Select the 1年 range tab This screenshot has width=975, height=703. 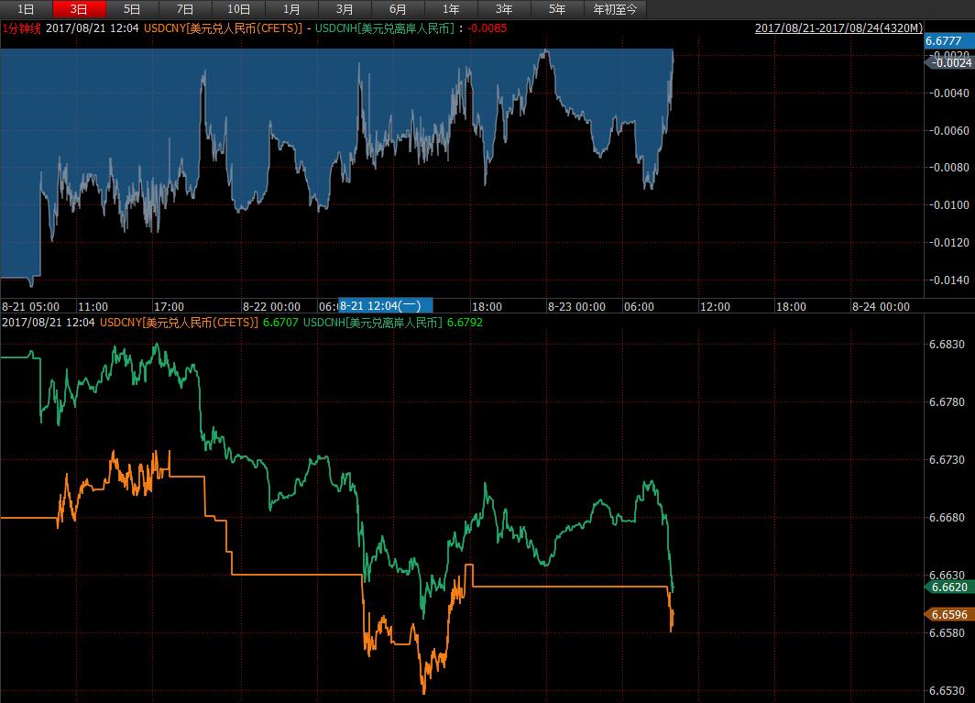point(451,9)
